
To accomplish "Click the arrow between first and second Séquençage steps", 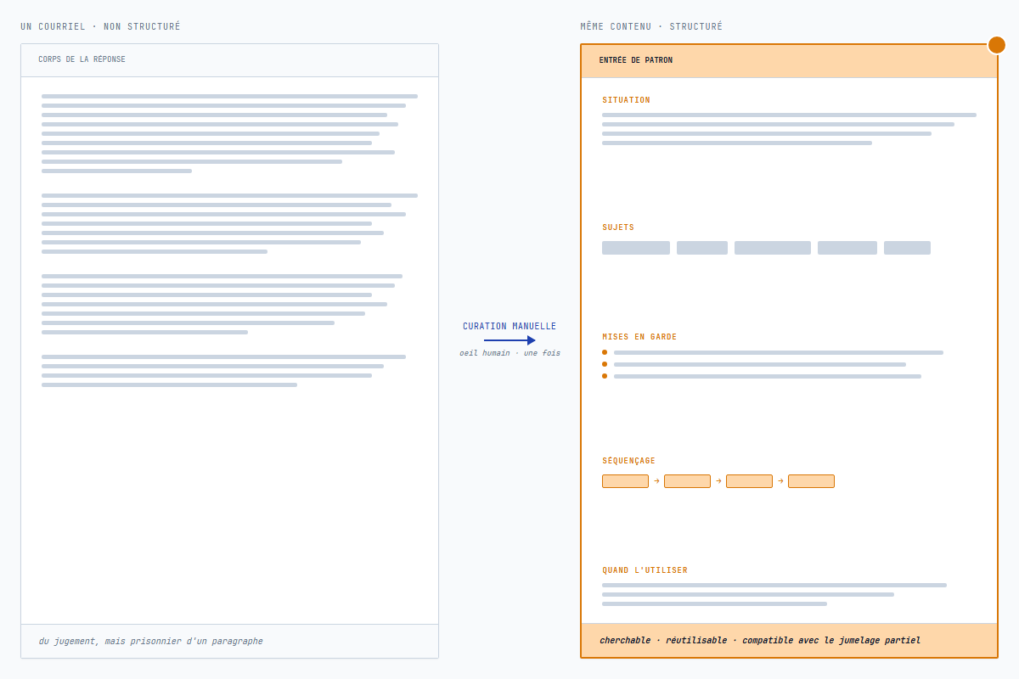I will [x=656, y=481].
